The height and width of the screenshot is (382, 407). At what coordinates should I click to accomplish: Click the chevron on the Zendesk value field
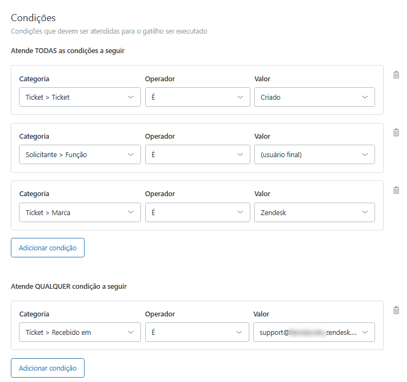pos(365,212)
